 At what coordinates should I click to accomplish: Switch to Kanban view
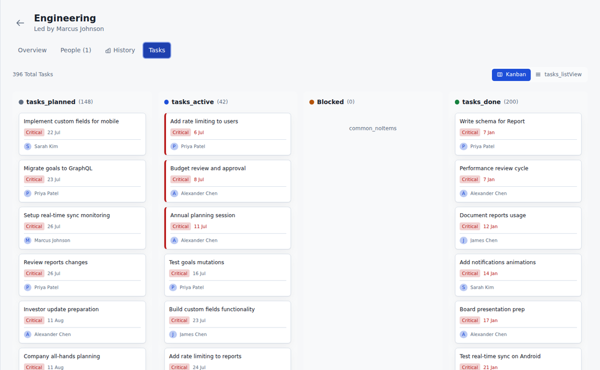click(511, 74)
